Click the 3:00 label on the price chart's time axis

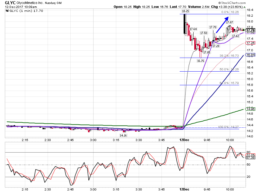[x=93, y=140]
